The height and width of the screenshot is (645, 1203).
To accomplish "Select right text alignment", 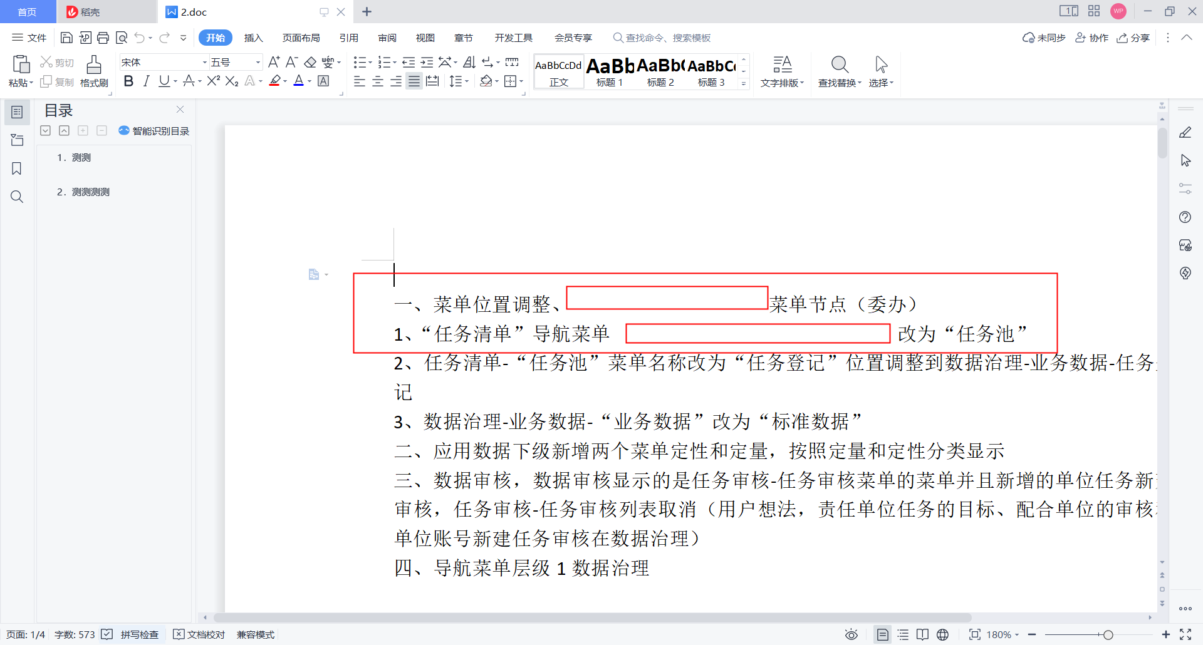I will [396, 81].
